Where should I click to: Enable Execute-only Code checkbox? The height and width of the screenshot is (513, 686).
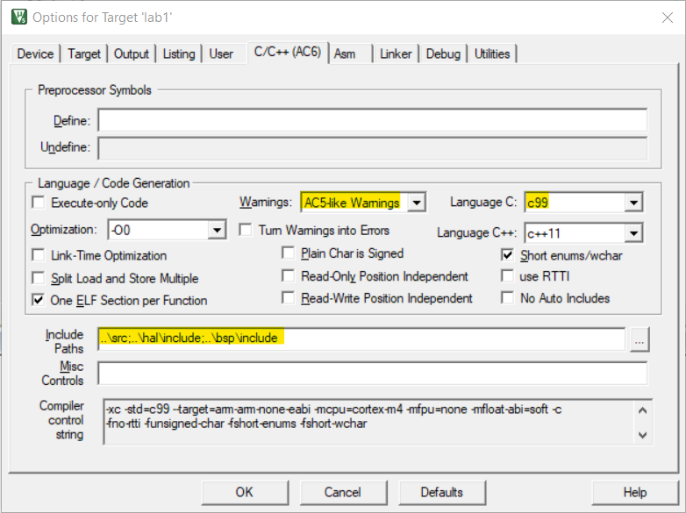click(x=39, y=203)
